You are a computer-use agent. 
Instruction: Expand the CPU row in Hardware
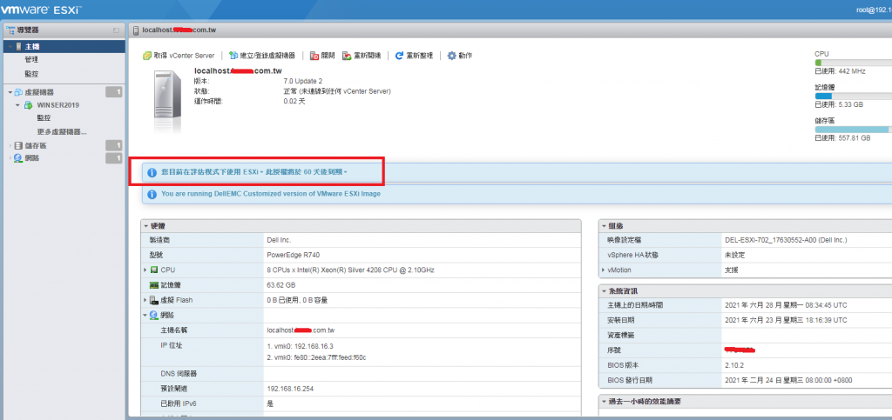pos(145,270)
